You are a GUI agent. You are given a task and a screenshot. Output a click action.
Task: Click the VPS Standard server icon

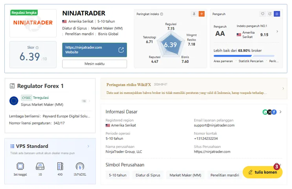[12, 146]
